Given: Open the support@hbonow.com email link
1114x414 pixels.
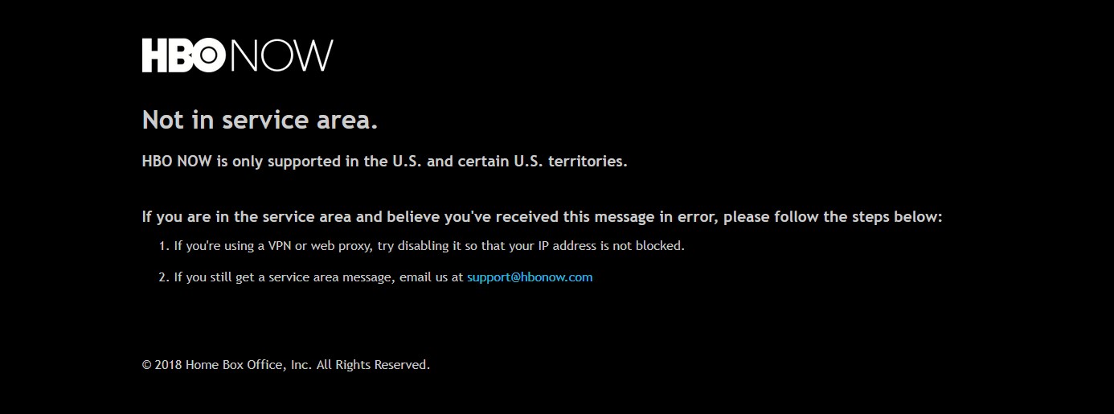Looking at the screenshot, I should (530, 277).
